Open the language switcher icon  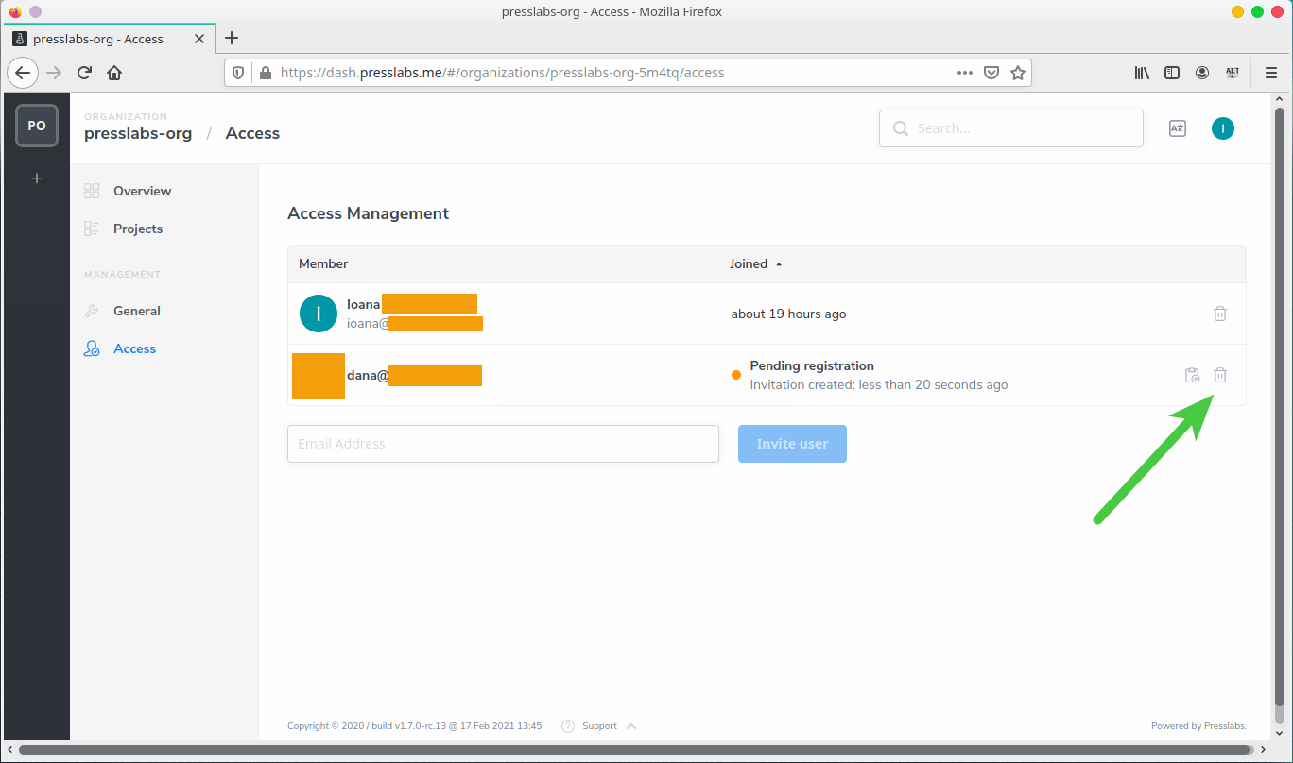click(x=1178, y=128)
